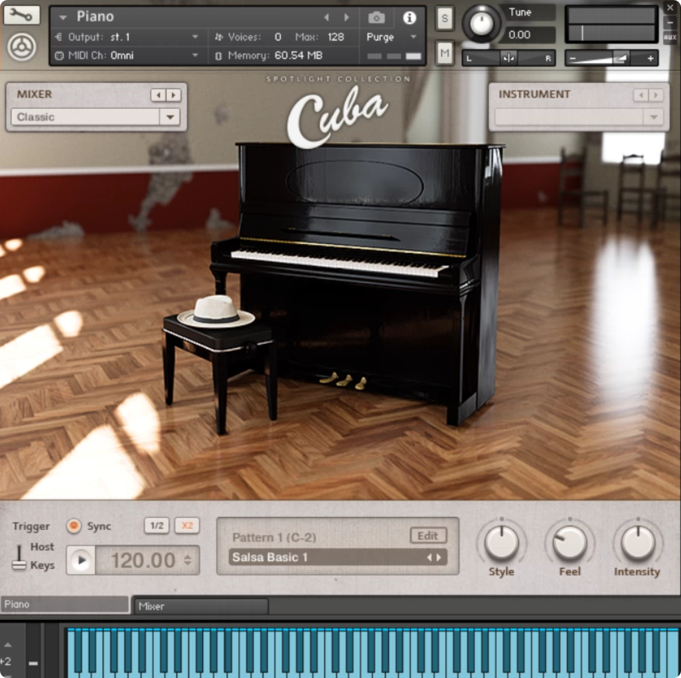
Task: Enable half-time 1/2 tempo
Action: point(157,526)
